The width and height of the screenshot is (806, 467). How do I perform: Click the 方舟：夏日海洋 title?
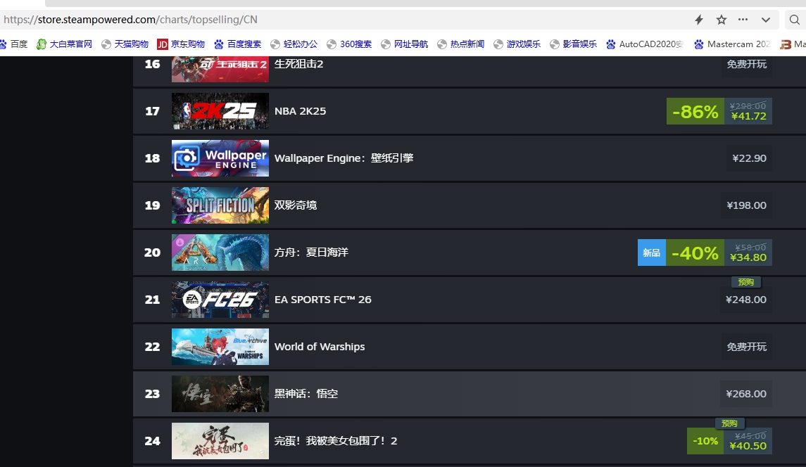pyautogui.click(x=311, y=252)
